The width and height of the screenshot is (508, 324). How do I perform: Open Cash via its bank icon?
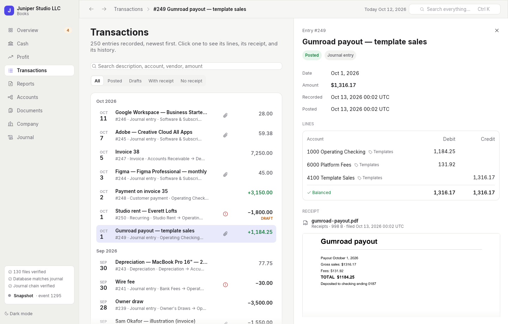pos(11,44)
